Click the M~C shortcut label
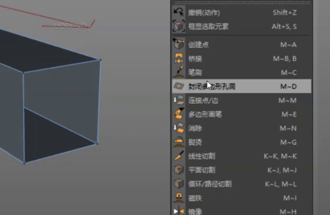330x215 pixels. (289, 73)
